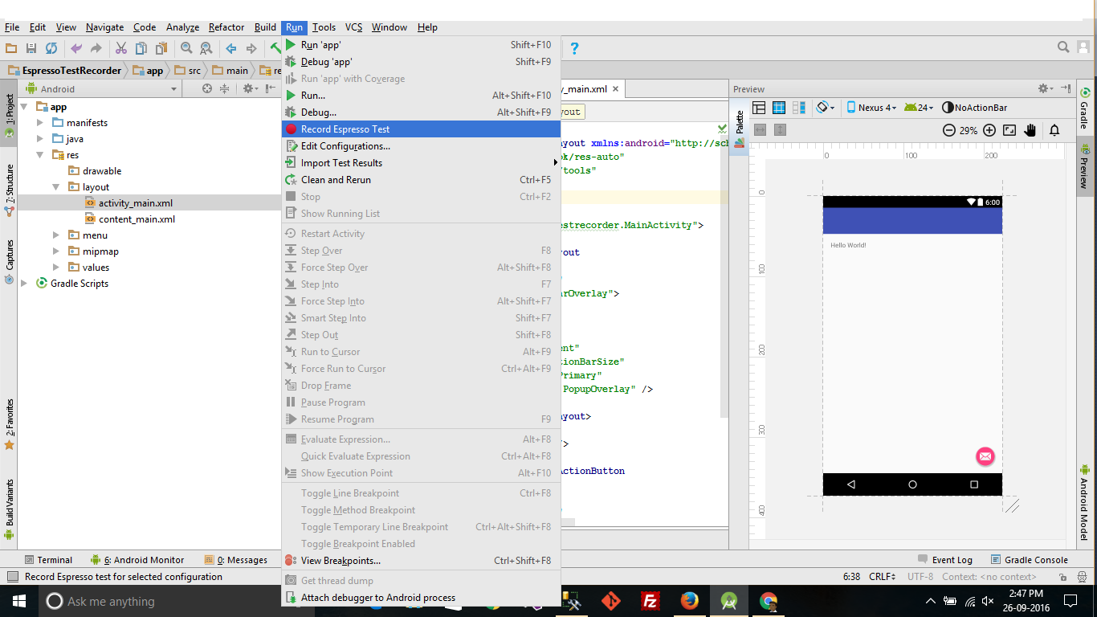Toggle the Structure side panel
Viewport: 1097px width, 617px height.
10,190
